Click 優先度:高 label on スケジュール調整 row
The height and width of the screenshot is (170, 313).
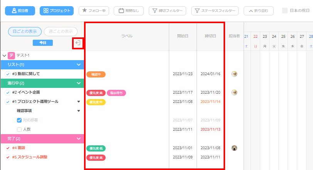click(x=96, y=158)
